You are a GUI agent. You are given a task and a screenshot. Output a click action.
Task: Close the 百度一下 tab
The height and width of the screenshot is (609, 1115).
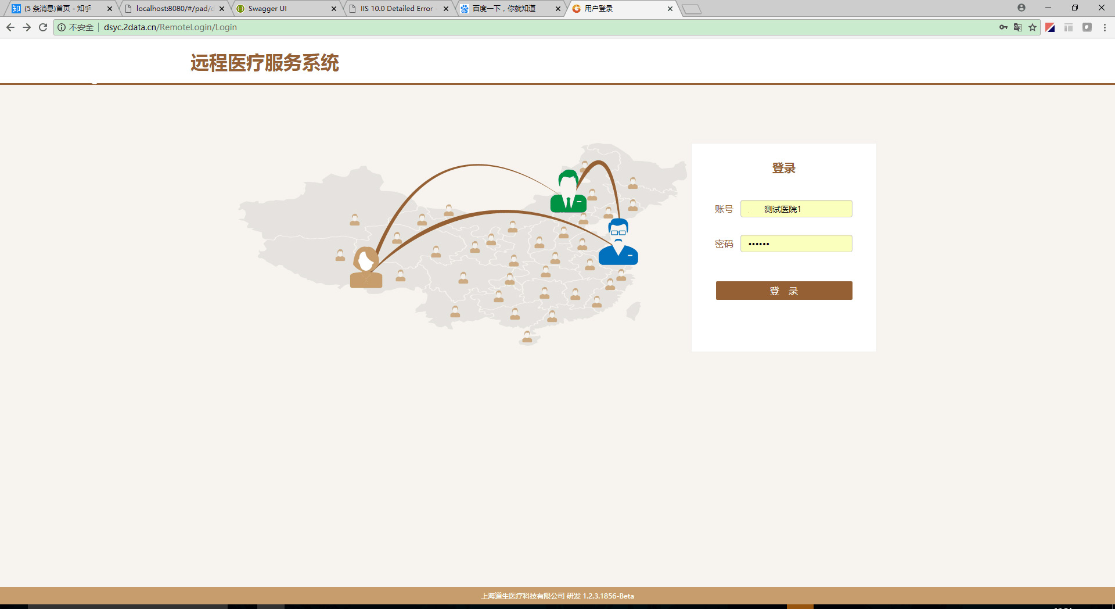pos(558,9)
